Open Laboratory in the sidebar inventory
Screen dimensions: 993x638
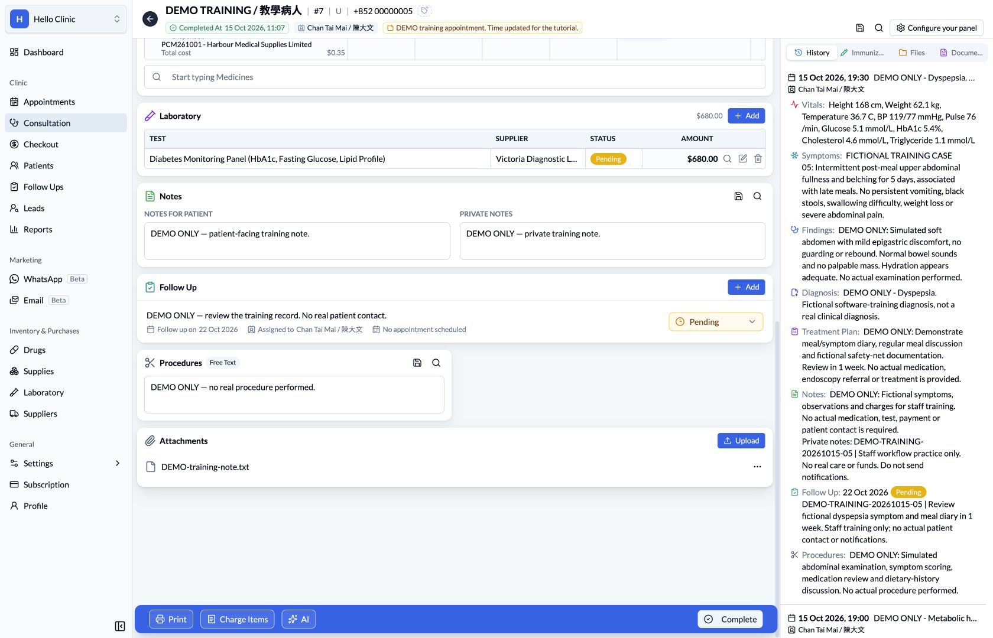(x=66, y=392)
